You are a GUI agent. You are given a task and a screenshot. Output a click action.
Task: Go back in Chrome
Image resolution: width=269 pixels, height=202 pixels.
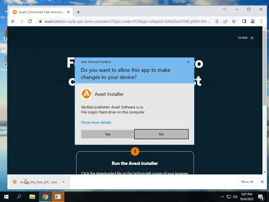coord(13,21)
